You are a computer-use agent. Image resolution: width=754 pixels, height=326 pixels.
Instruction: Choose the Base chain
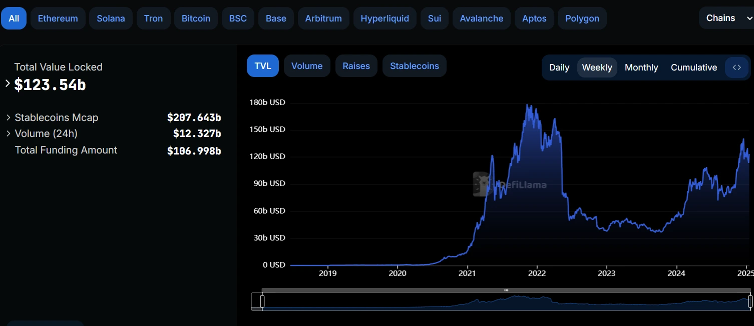276,18
